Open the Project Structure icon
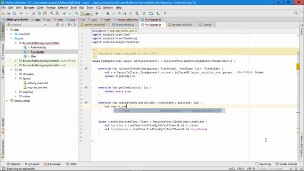This screenshot has width=304, height=171. click(x=151, y=13)
